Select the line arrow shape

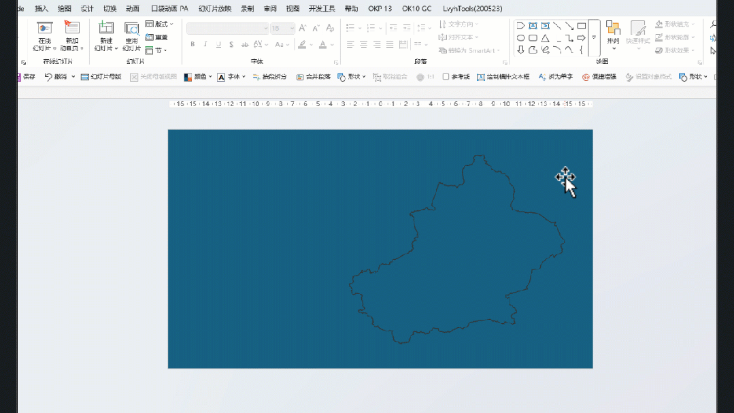pyautogui.click(x=569, y=26)
